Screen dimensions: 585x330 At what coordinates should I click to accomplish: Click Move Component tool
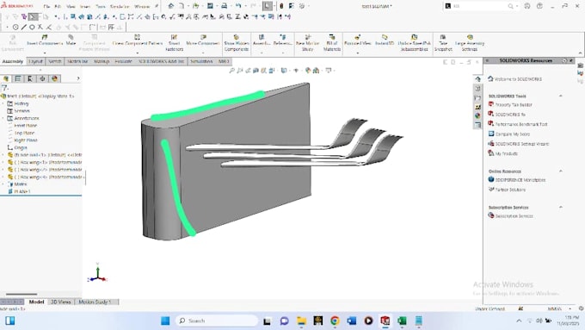tap(203, 40)
